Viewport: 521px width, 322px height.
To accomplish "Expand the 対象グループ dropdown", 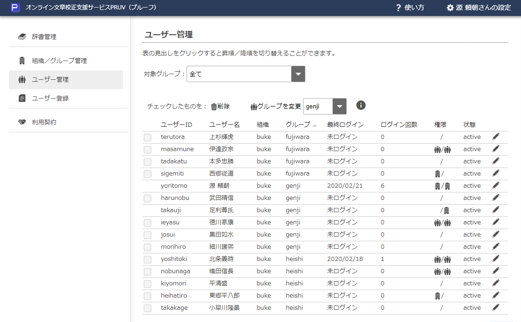I will [x=298, y=74].
